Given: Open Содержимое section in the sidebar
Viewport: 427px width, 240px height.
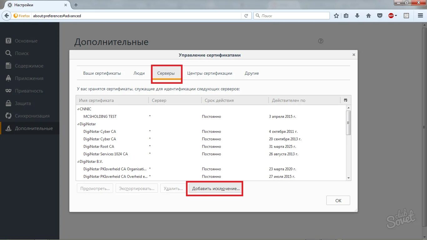Looking at the screenshot, I should [30, 66].
